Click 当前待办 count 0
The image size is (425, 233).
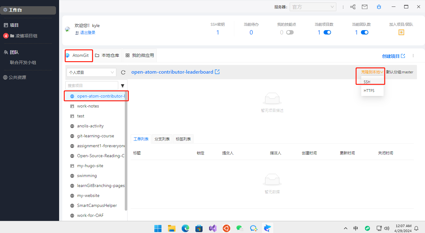251,32
